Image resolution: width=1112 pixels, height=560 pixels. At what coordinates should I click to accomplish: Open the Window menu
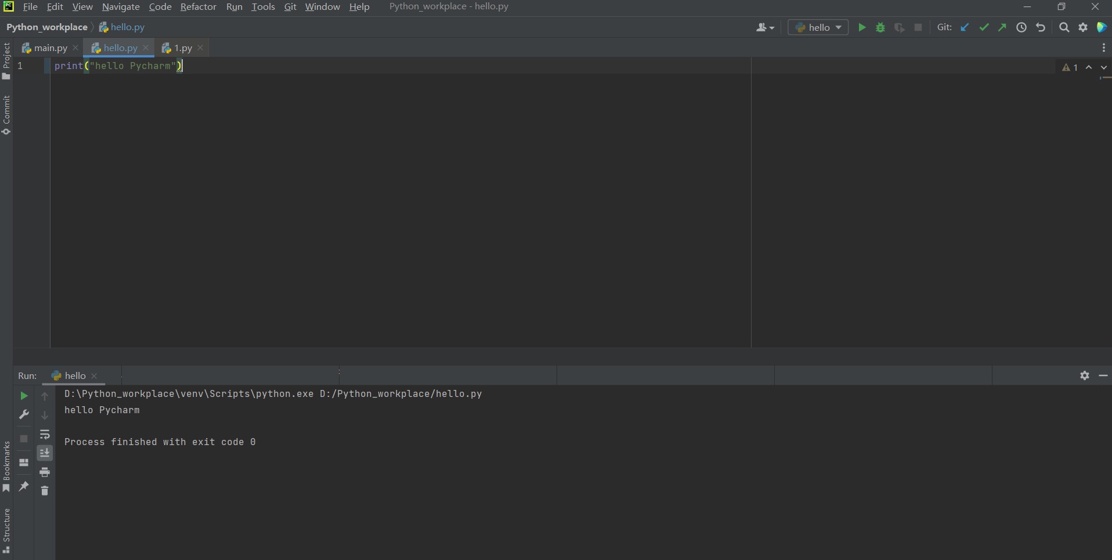[323, 6]
